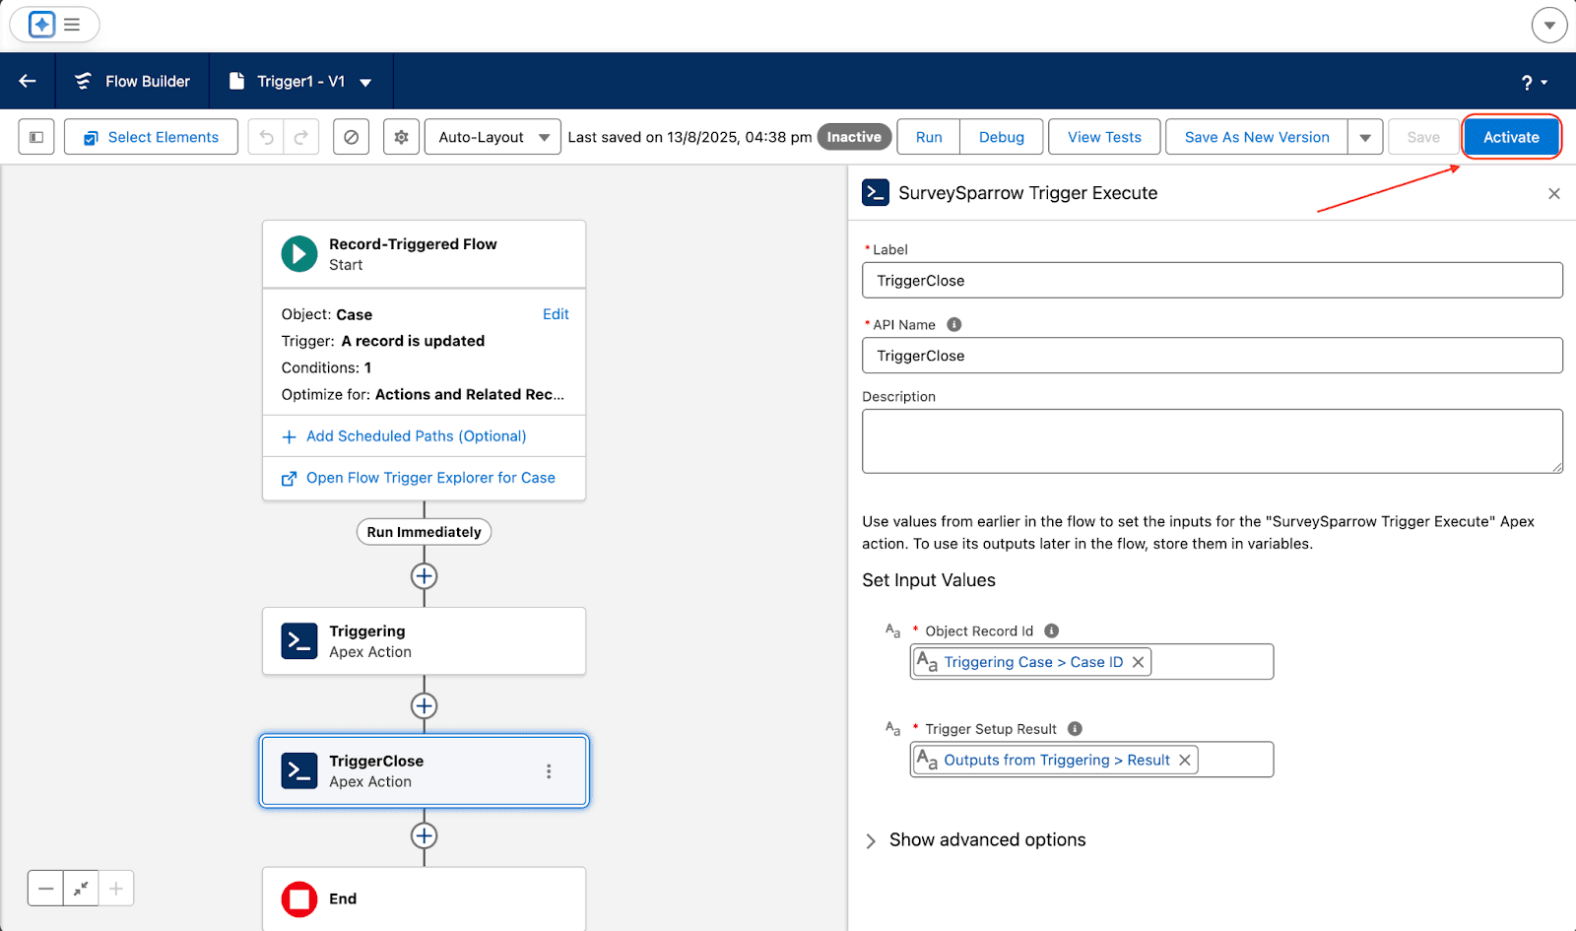The image size is (1576, 931).
Task: Click into the Description text area
Action: coord(1212,440)
